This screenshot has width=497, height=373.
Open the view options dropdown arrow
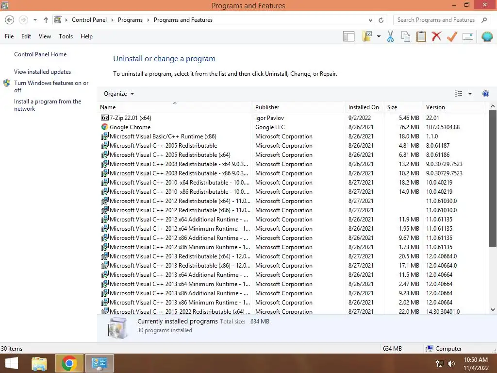coord(470,94)
